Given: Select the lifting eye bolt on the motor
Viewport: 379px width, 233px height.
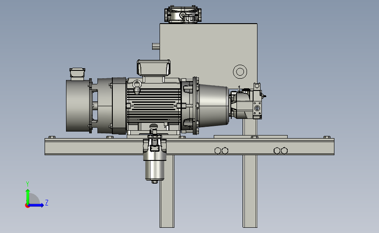Looking at the screenshot, I should 137,87.
